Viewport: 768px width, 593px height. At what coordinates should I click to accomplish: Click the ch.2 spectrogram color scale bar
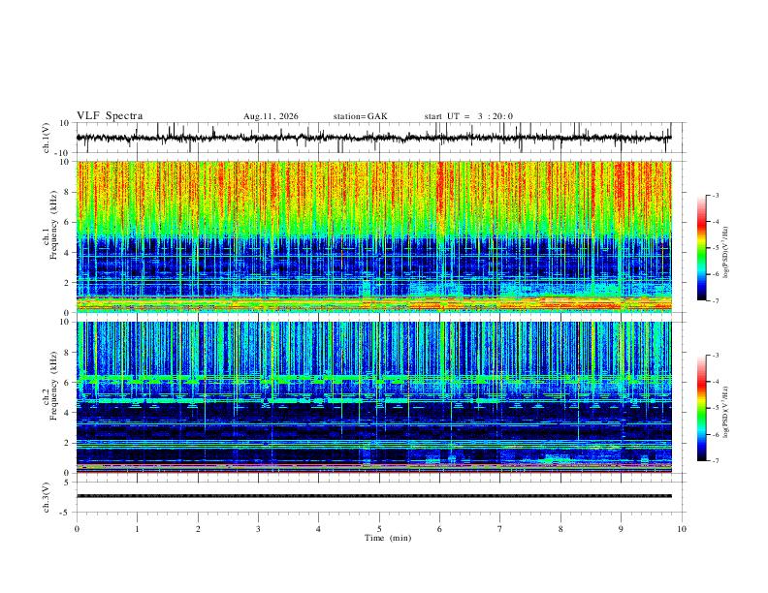701,408
